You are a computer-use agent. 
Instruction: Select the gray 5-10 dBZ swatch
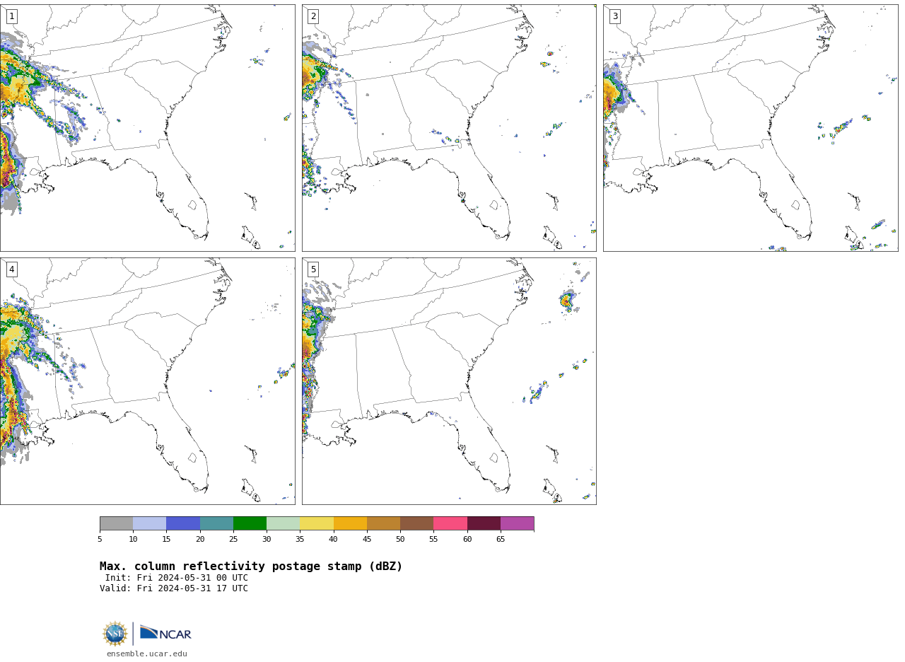pos(116,523)
